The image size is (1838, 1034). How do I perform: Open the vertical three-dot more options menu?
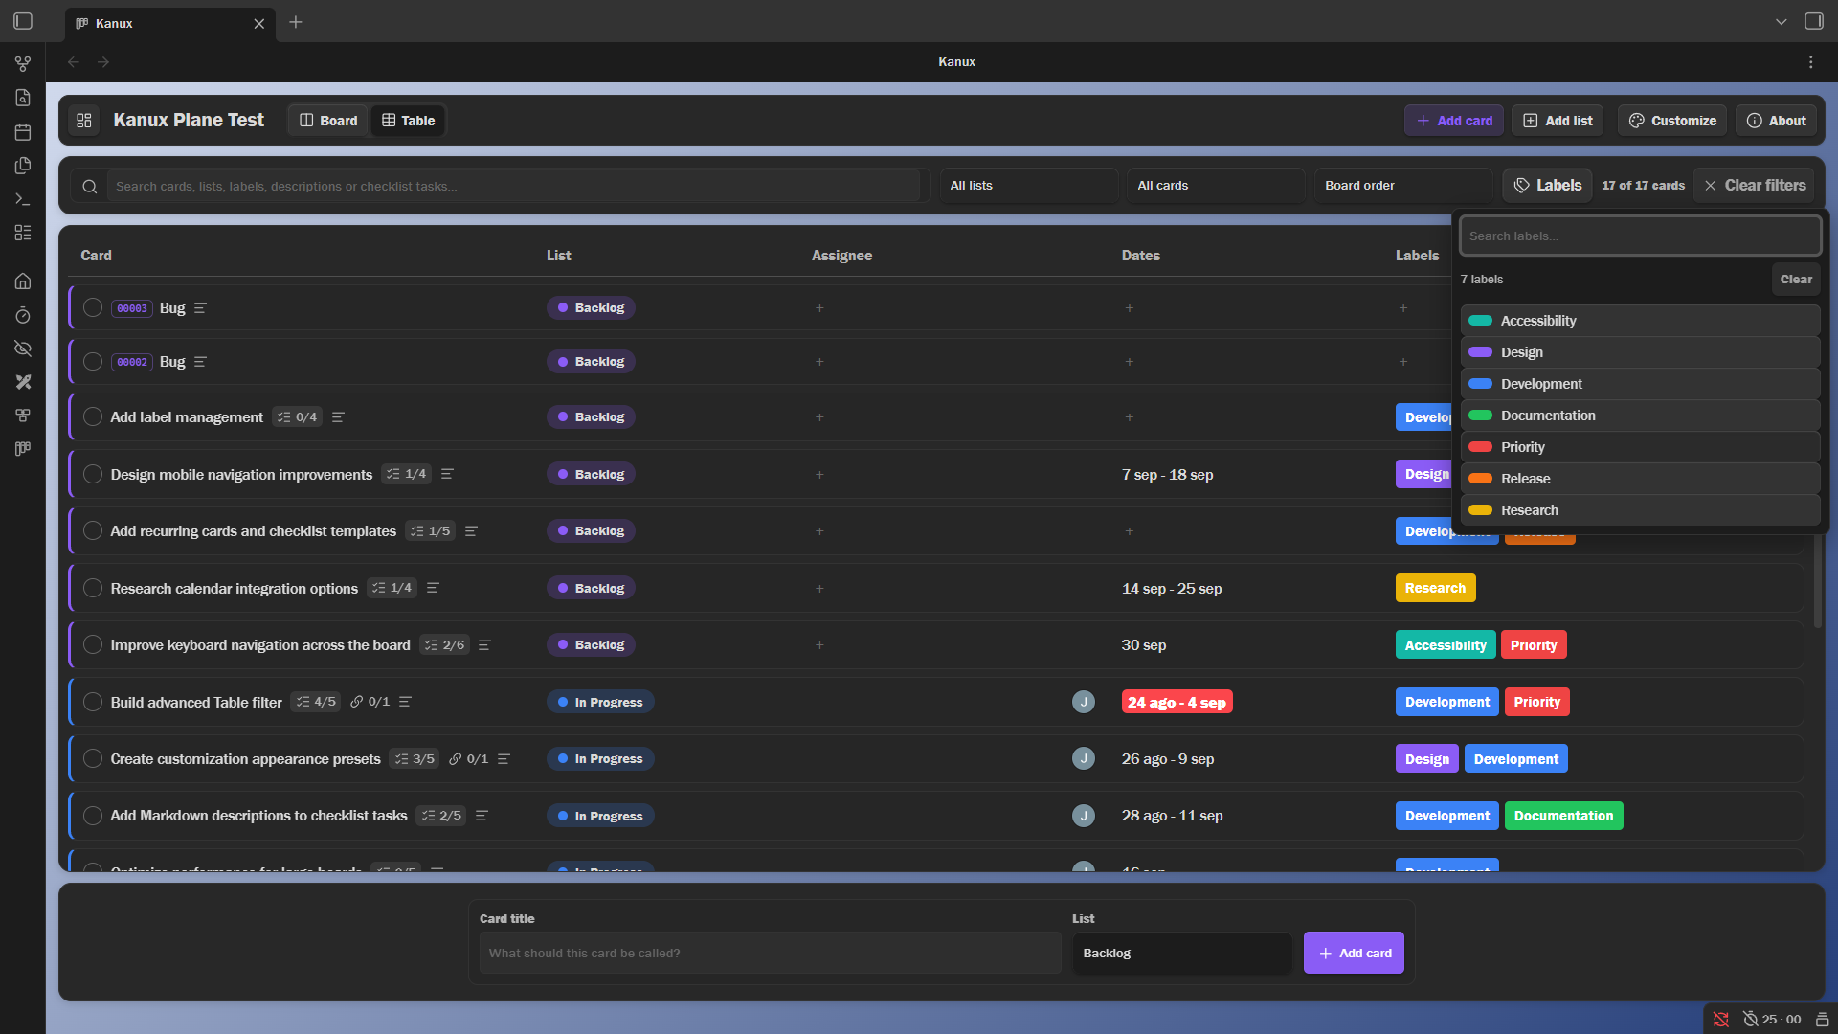[1810, 62]
